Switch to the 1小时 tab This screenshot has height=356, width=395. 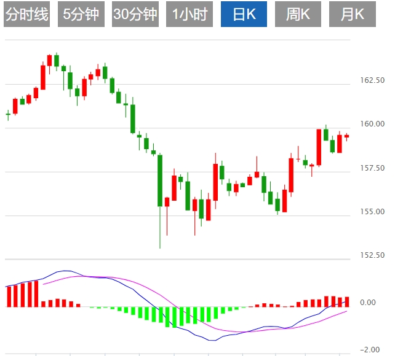tap(190, 15)
